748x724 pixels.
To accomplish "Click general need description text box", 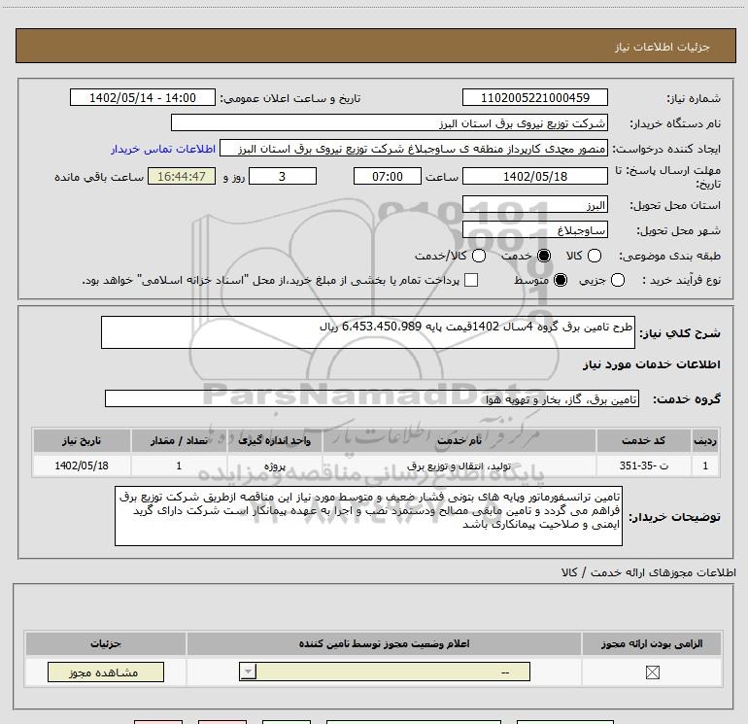I will click(368, 332).
